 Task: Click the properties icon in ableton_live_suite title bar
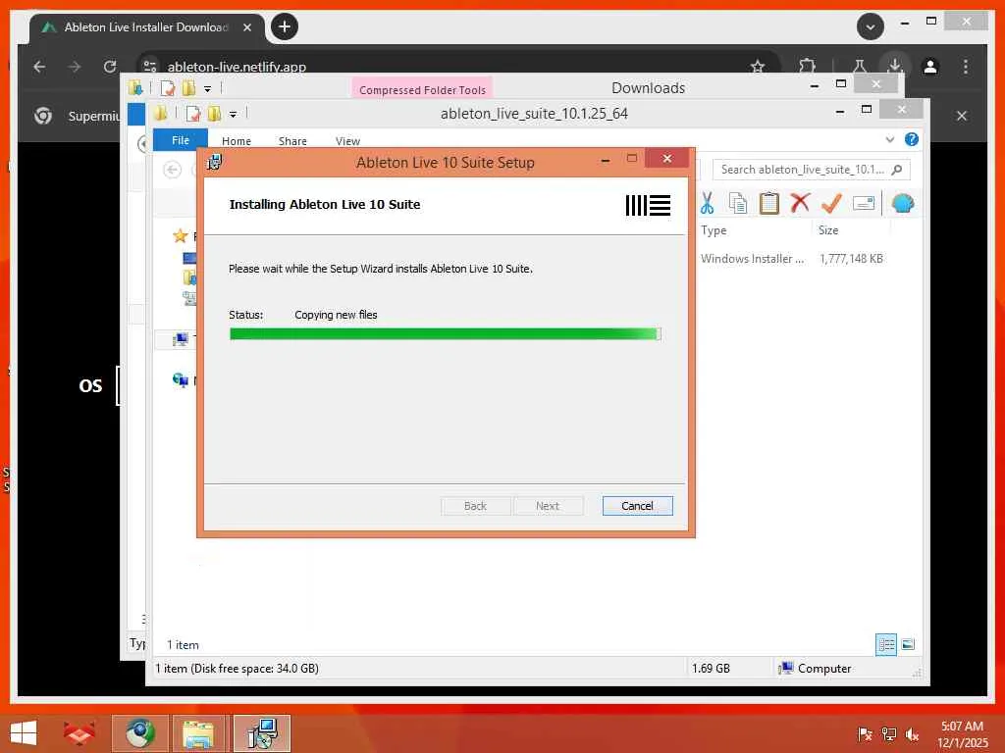point(193,114)
